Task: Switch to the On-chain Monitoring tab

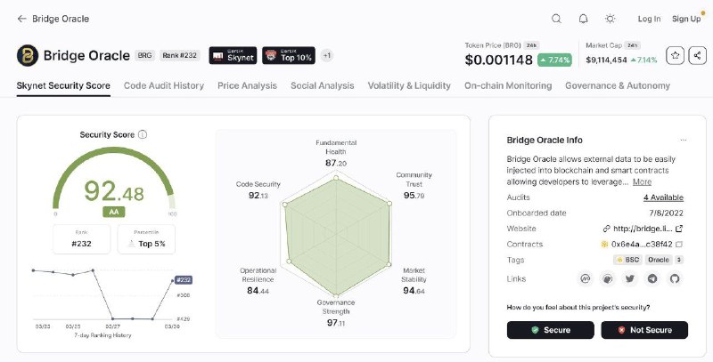Action: pyautogui.click(x=508, y=85)
